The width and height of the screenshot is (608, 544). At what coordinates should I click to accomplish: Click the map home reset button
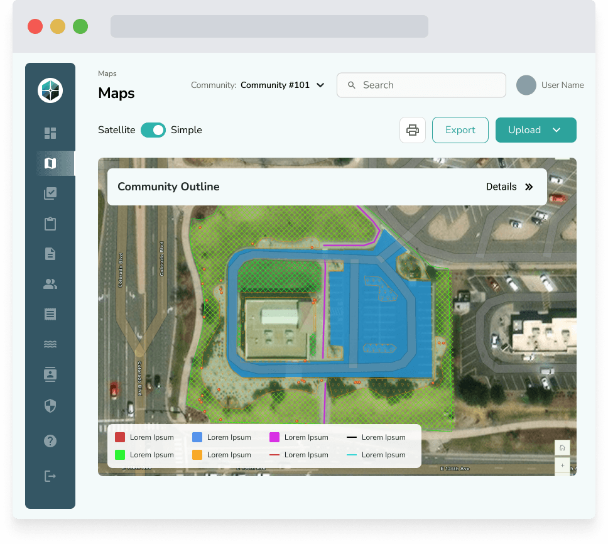click(x=562, y=447)
